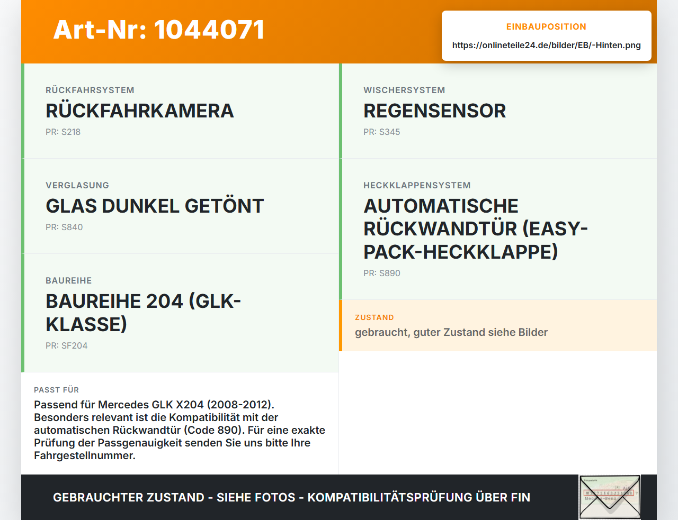Click the EINBAUPOSITION label

point(546,26)
